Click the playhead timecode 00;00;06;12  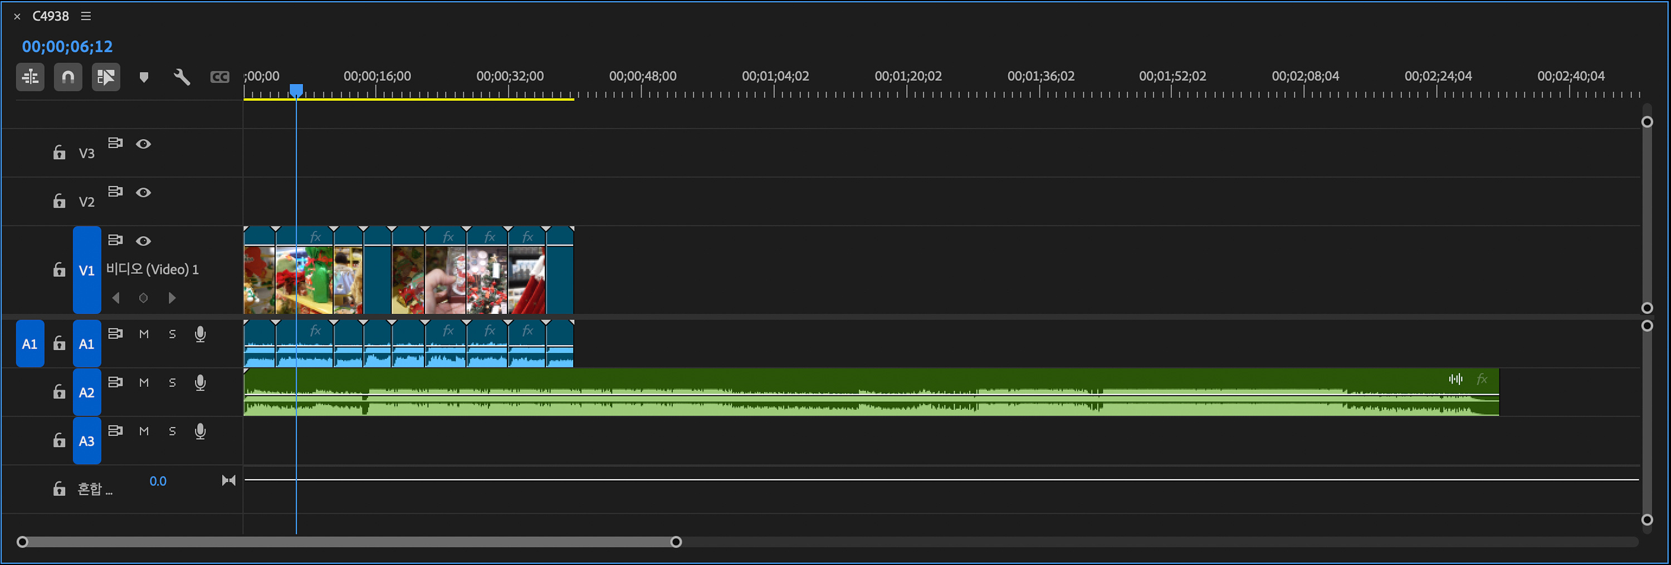pos(67,47)
